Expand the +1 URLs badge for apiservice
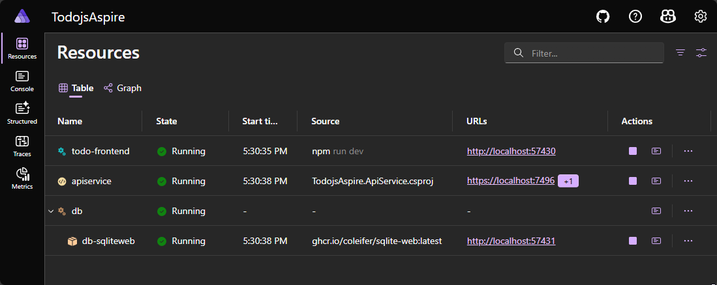 (568, 181)
